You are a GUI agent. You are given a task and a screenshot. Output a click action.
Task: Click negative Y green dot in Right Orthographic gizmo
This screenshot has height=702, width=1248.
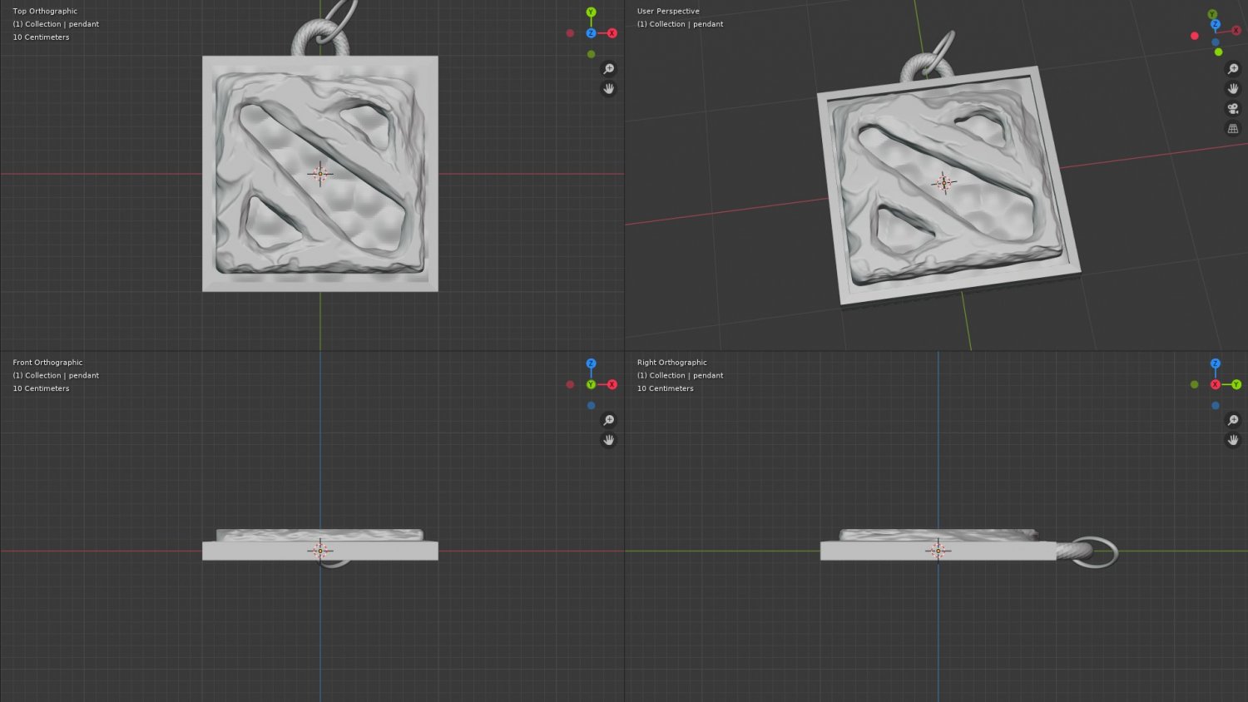pos(1195,384)
